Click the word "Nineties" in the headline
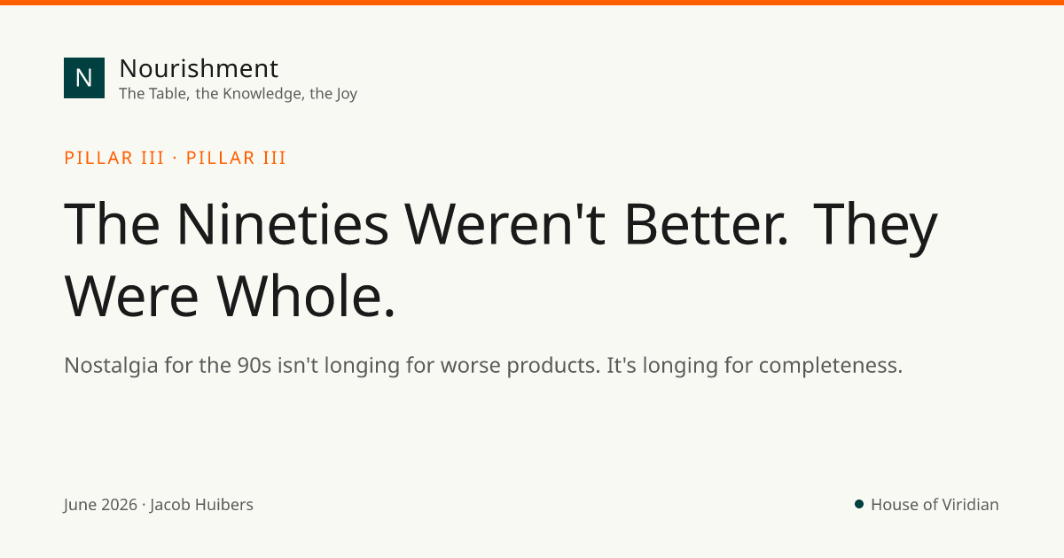 point(283,225)
